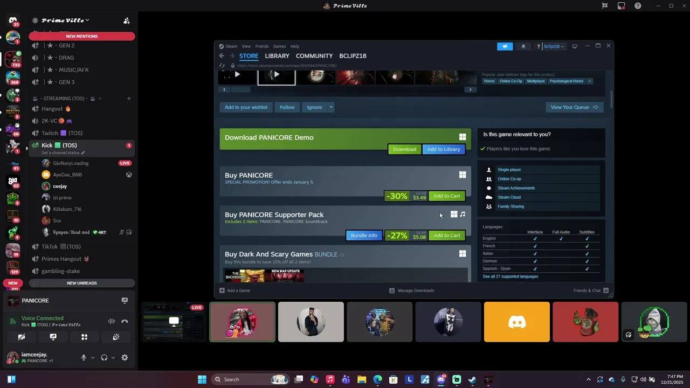Add PANICORE Supporter Pack to cart

[447, 235]
